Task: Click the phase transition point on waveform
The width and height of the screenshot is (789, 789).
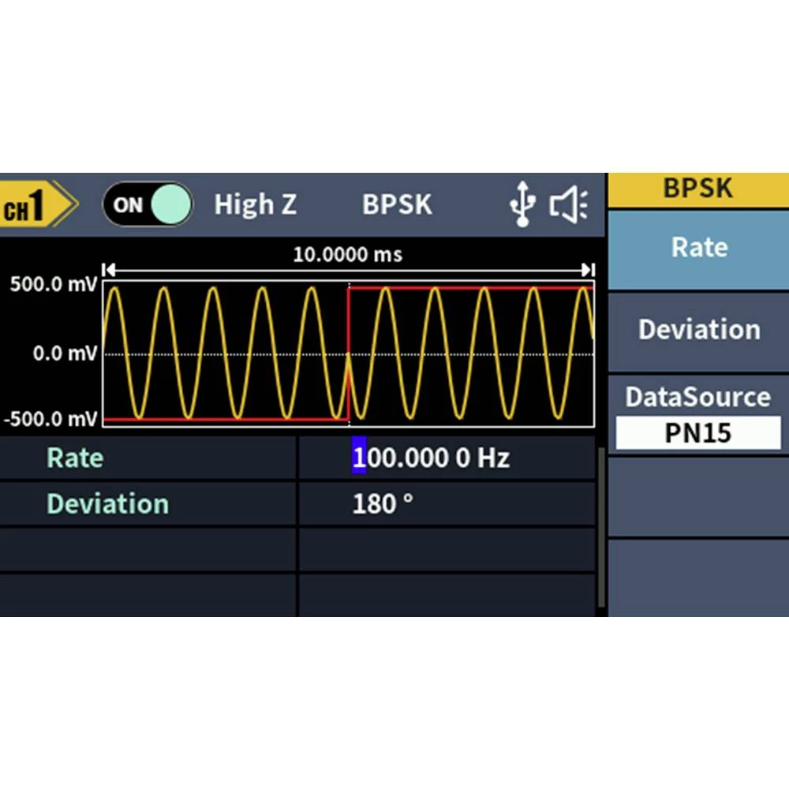Action: coord(348,353)
